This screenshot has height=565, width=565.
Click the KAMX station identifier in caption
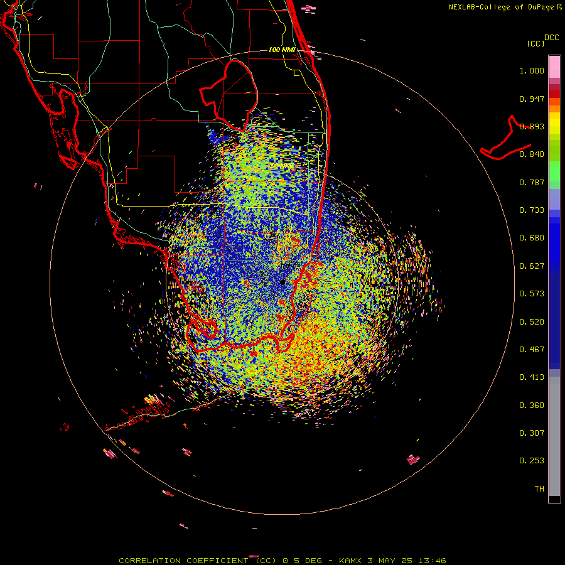click(x=350, y=561)
